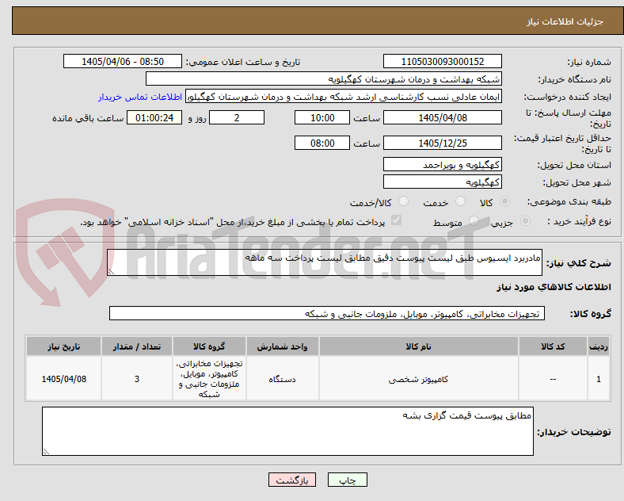Click the remaining days field showing 2
This screenshot has width=624, height=501.
(x=237, y=117)
